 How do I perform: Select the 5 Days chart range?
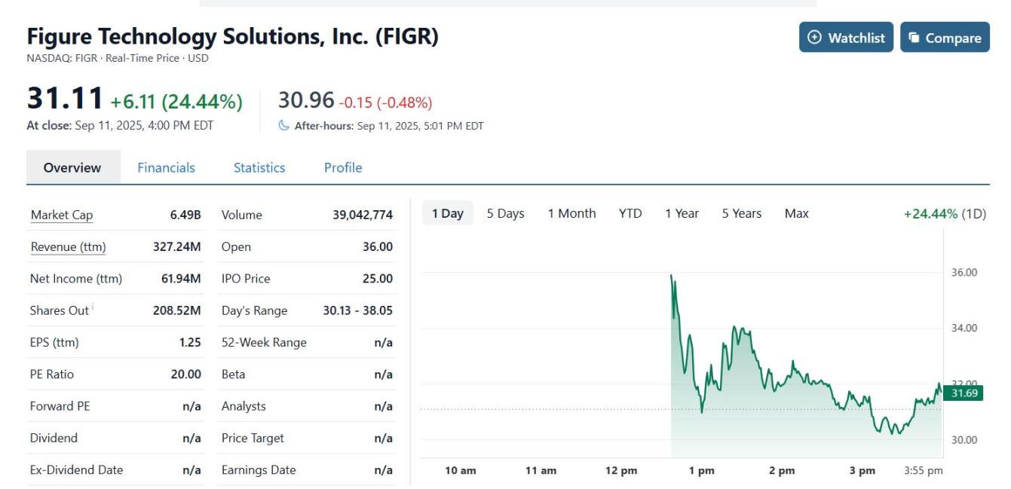click(x=505, y=213)
